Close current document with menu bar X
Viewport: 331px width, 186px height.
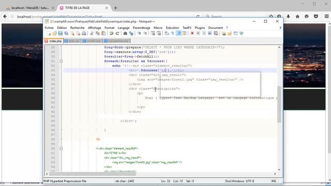(280, 27)
